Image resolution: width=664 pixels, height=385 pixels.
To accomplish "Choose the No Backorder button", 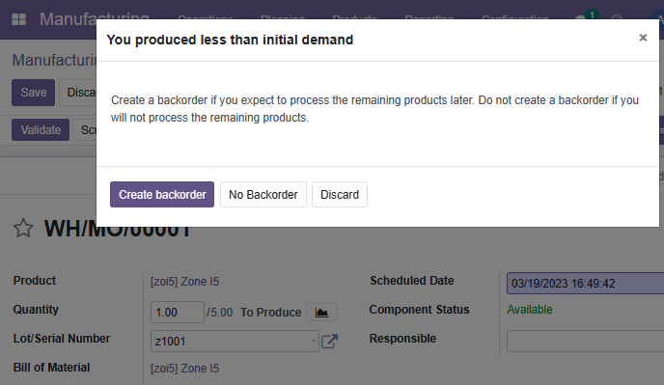I will click(x=263, y=194).
